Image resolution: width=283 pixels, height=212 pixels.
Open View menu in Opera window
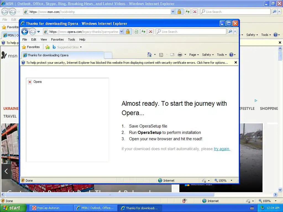[44, 39]
